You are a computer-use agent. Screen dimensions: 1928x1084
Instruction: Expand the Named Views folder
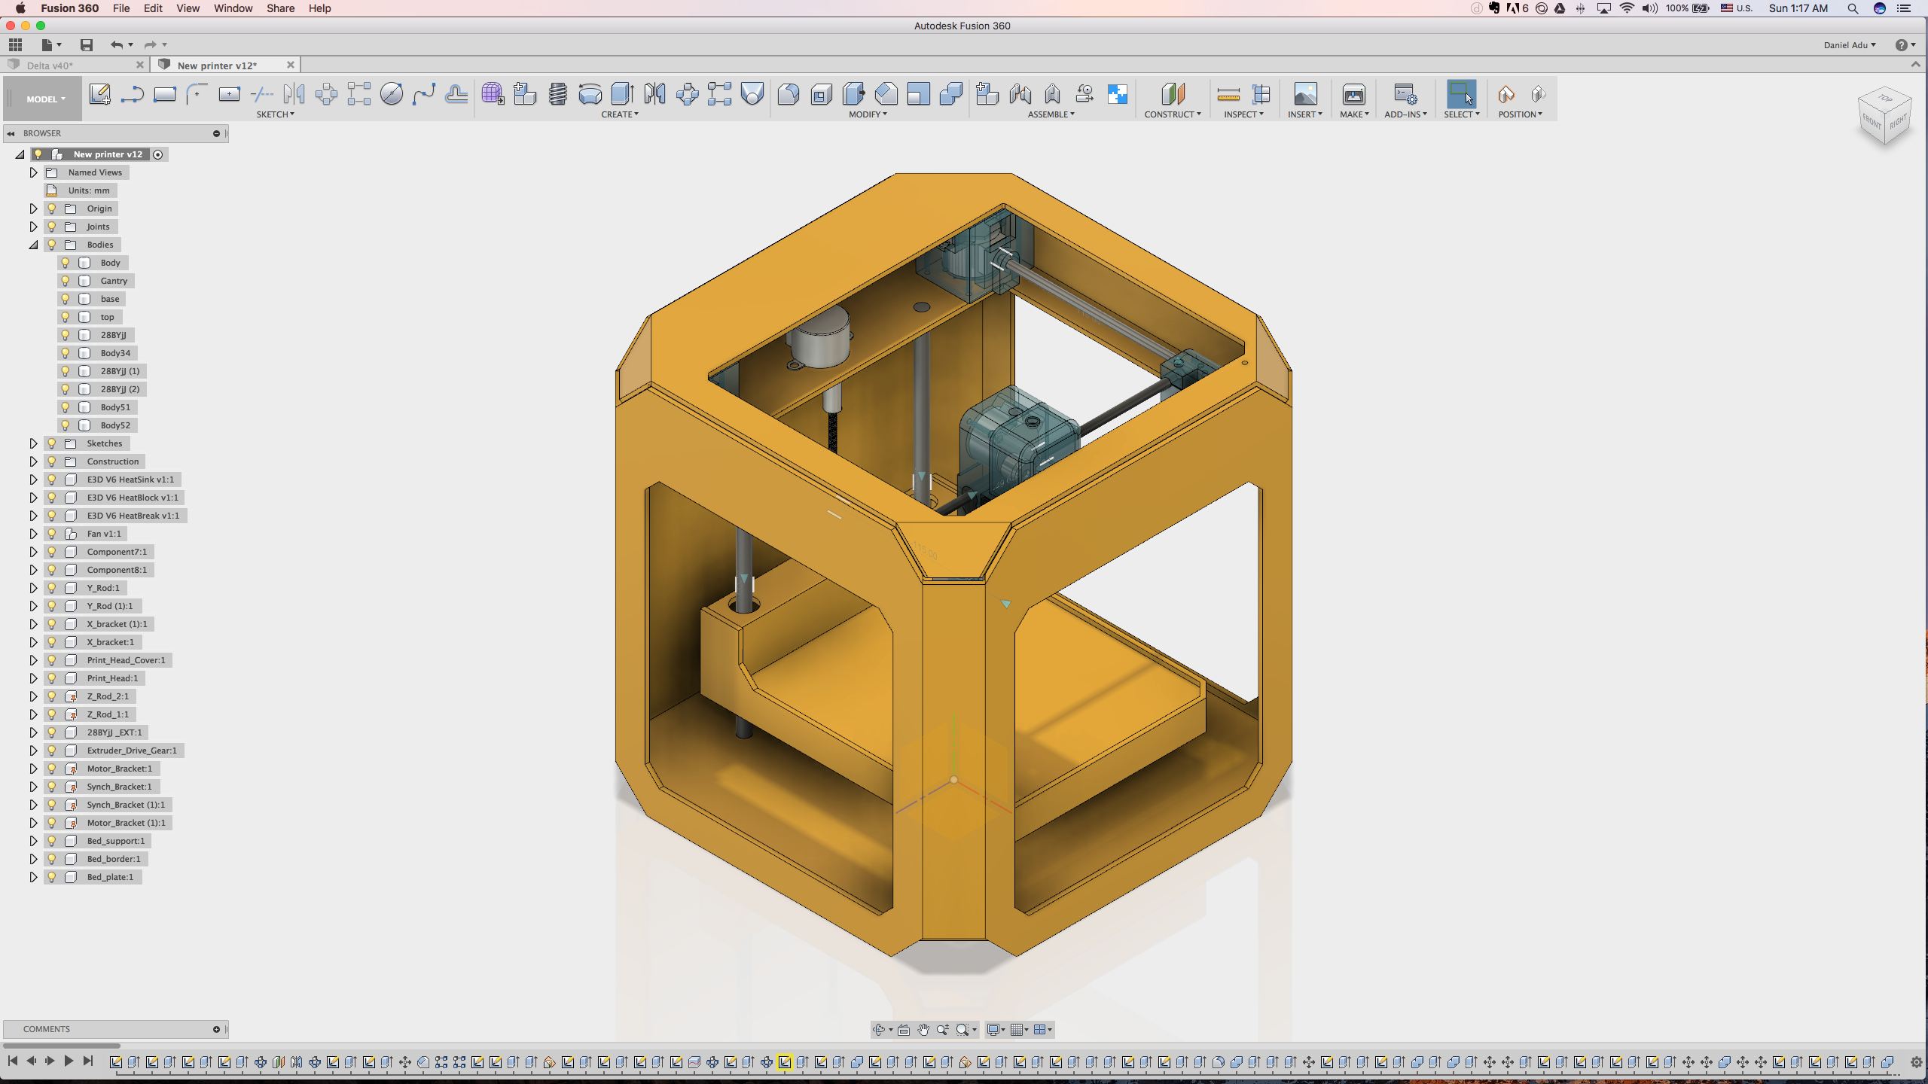coord(33,172)
